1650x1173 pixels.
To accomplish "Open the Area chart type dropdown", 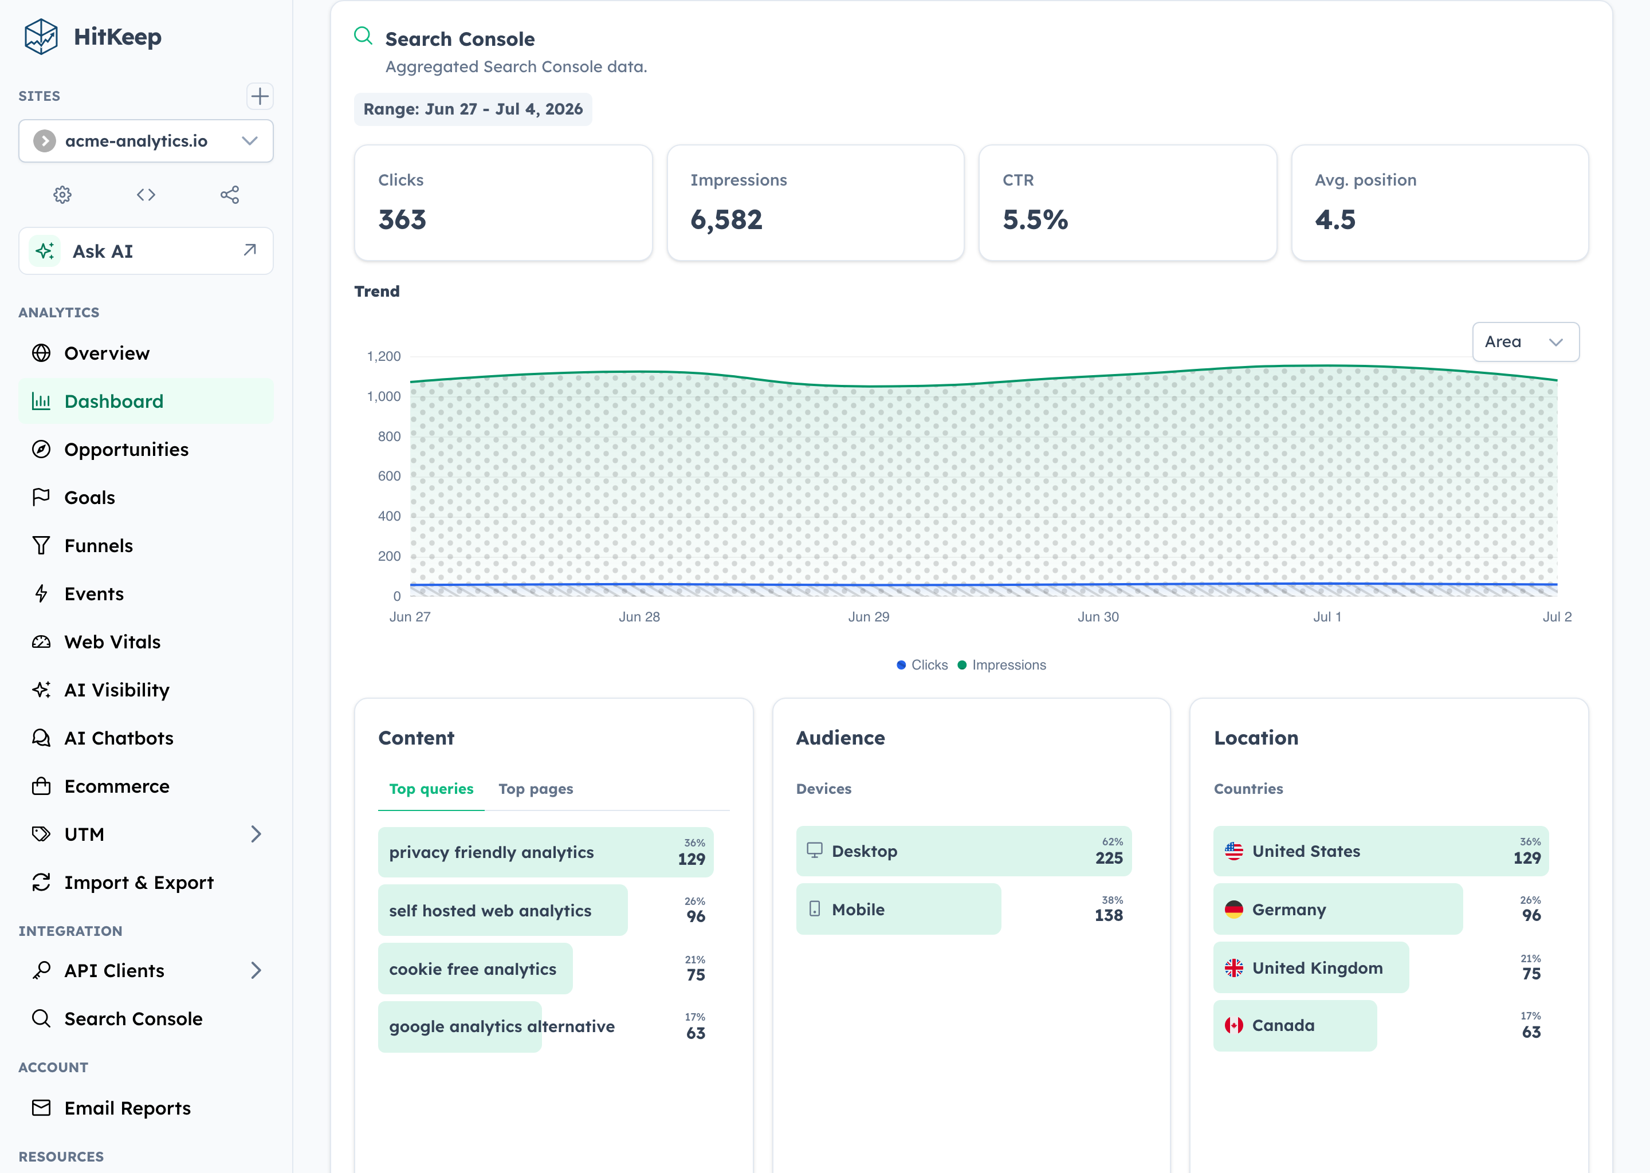I will point(1525,341).
